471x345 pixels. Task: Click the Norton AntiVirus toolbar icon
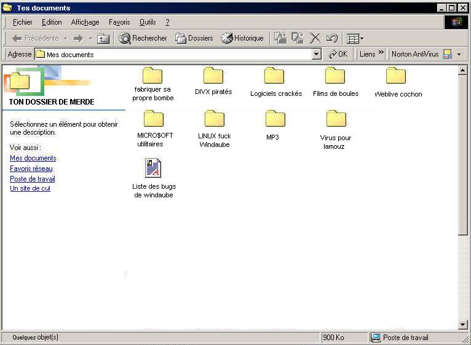[x=447, y=54]
